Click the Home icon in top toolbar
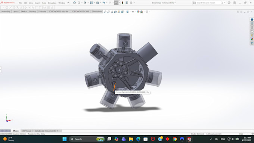The height and width of the screenshot is (143, 254). pyautogui.click(x=74, y=3)
